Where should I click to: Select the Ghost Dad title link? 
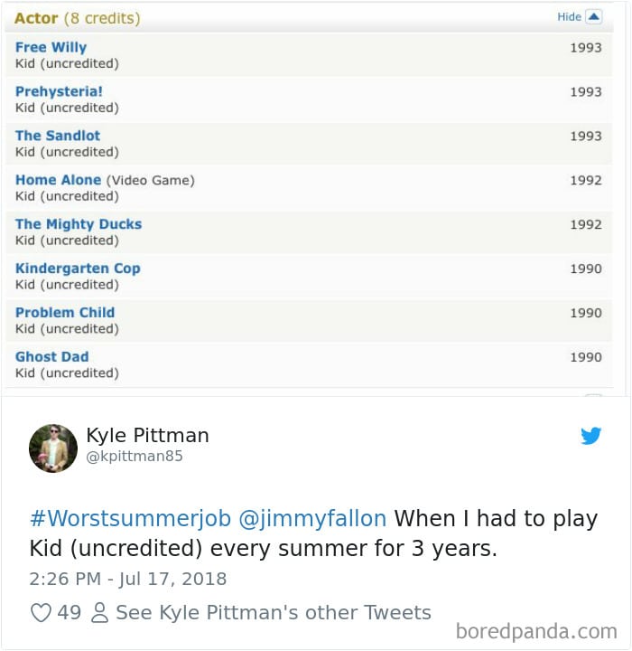pyautogui.click(x=51, y=357)
